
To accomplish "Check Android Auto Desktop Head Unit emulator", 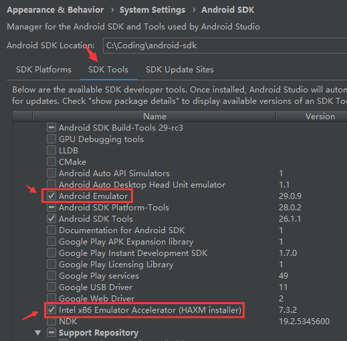I will 51,185.
